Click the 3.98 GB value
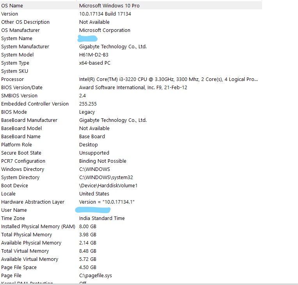 88,234
